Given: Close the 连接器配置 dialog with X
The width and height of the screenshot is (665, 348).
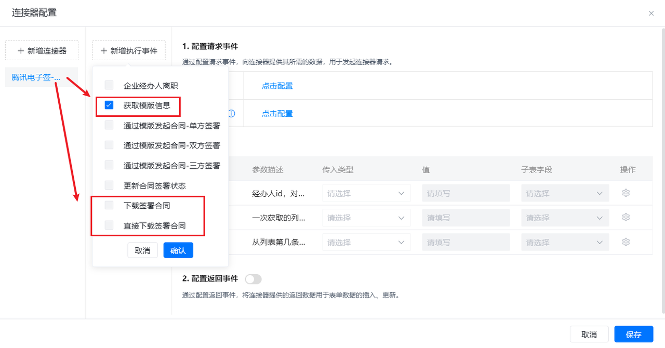Looking at the screenshot, I should point(651,14).
